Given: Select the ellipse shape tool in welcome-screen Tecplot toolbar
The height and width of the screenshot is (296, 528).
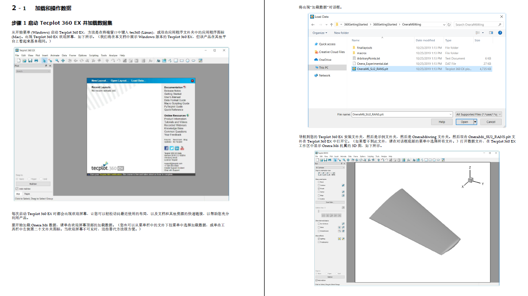Looking at the screenshot, I should 193,61.
